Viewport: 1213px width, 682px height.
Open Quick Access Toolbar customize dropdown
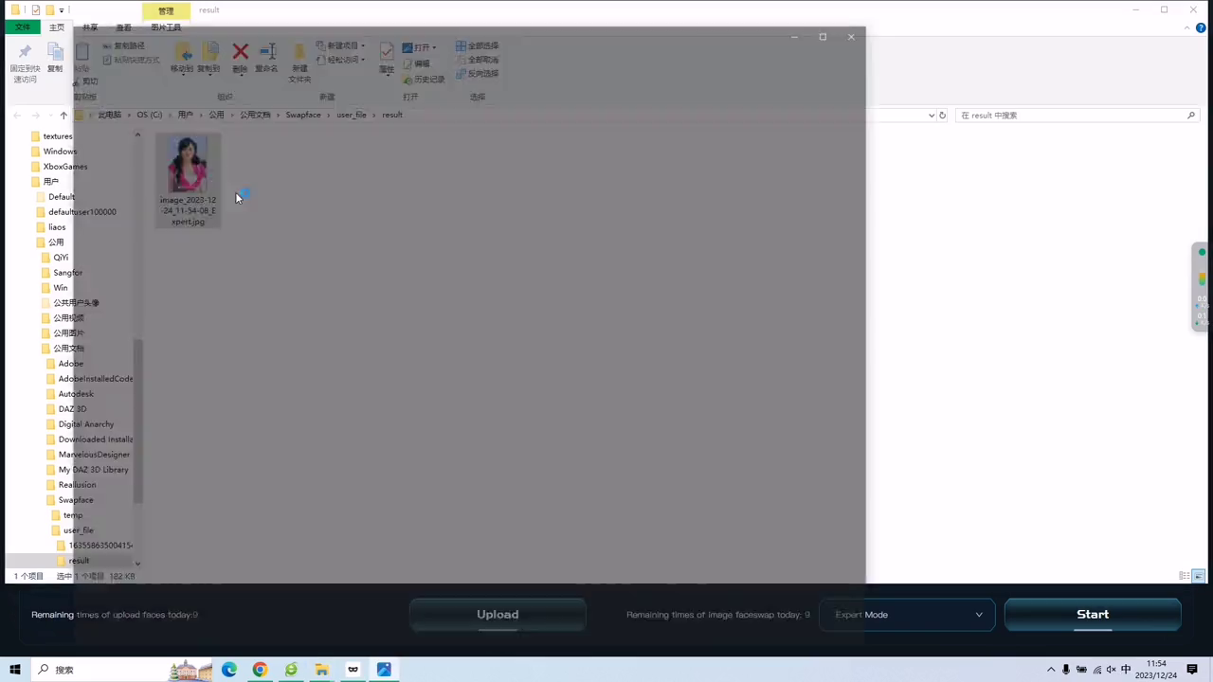coord(62,10)
